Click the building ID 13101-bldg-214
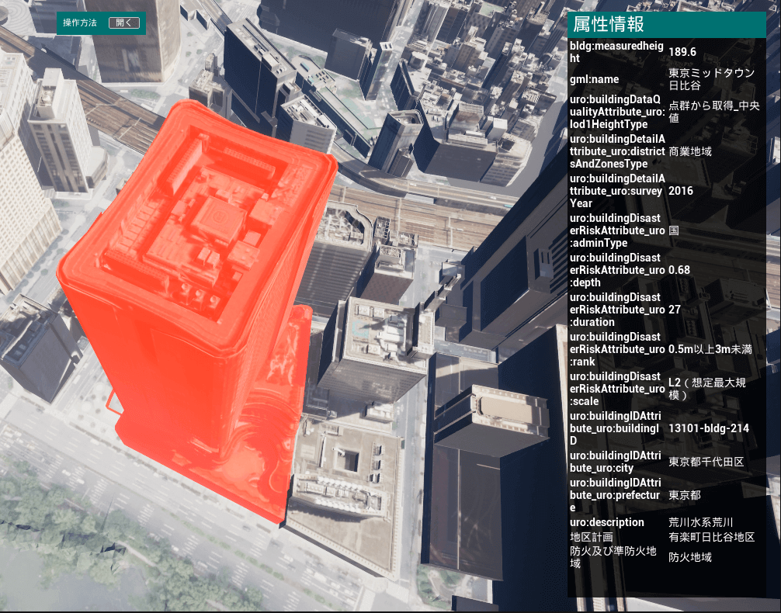This screenshot has height=613, width=781. [x=709, y=428]
